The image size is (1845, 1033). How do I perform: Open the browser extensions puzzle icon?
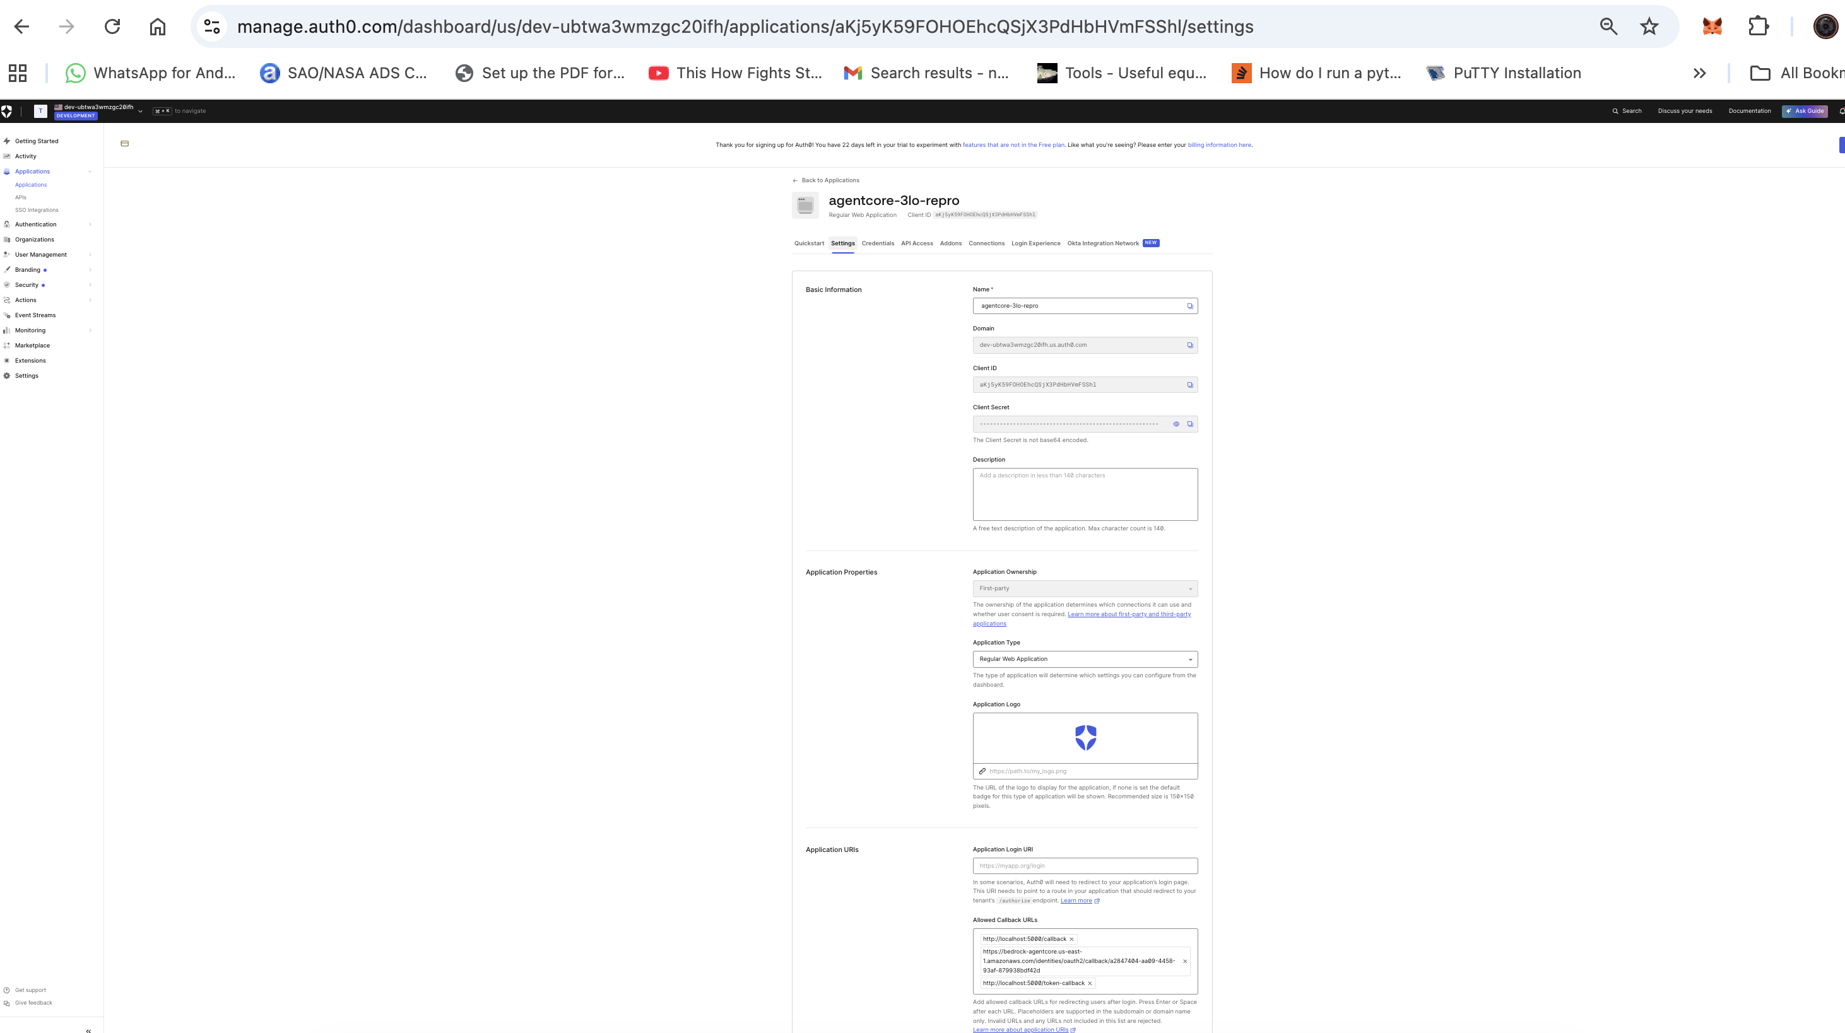pos(1759,26)
